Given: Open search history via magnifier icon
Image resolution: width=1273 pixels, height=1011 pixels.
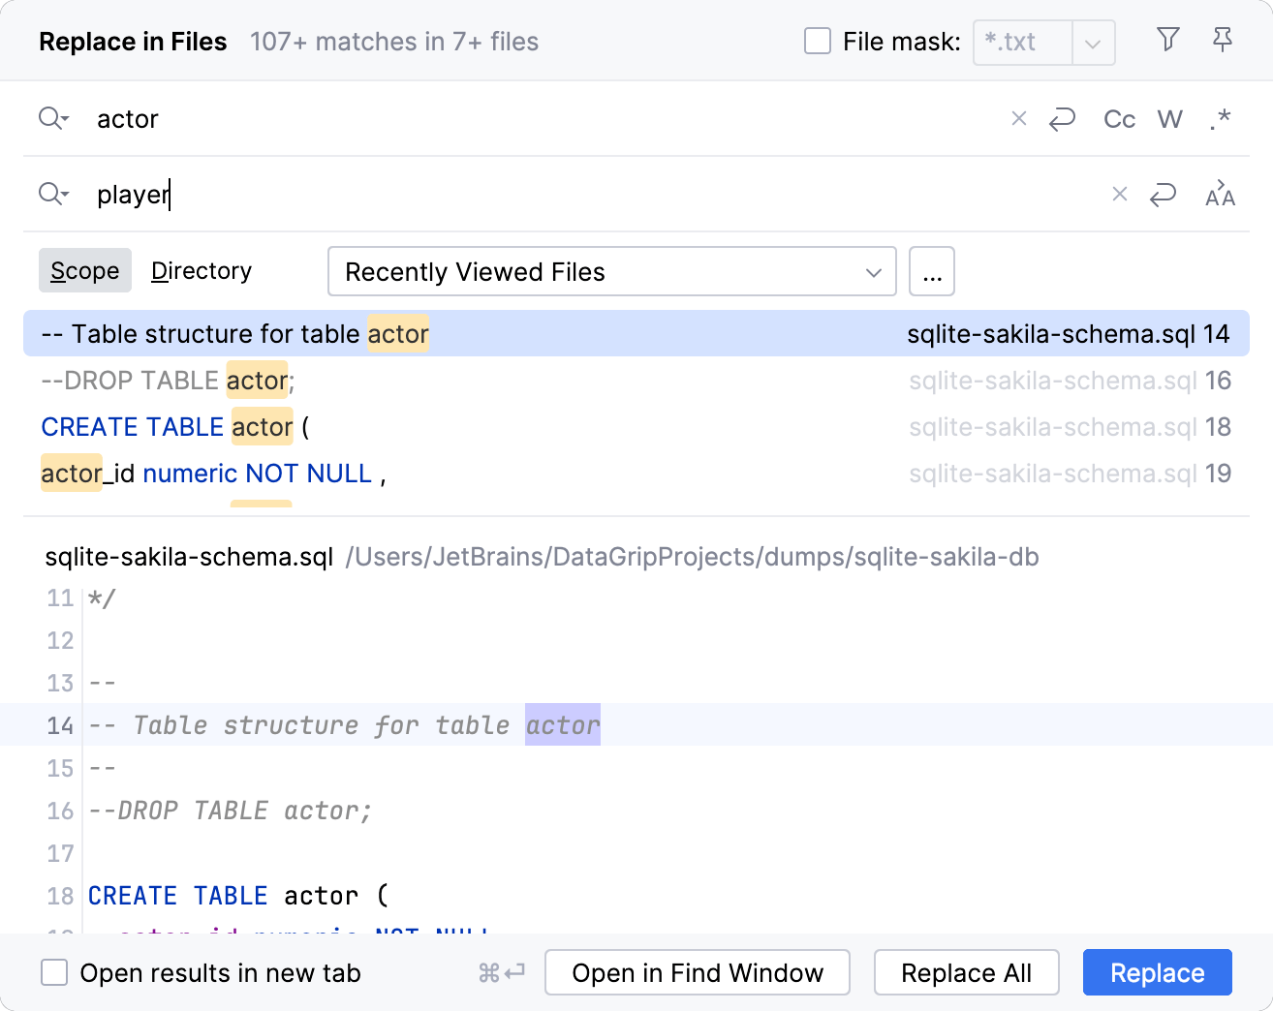Looking at the screenshot, I should pos(53,118).
